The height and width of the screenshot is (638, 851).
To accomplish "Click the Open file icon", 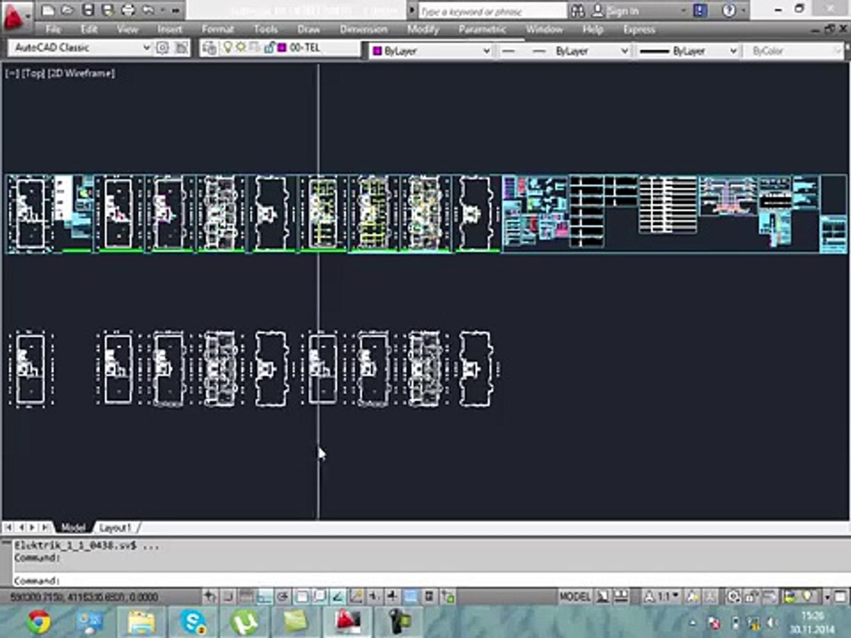I will click(67, 10).
